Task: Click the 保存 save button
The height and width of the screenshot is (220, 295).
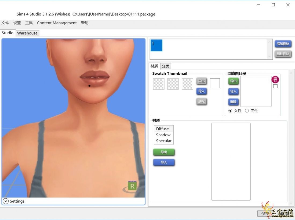Action: pyautogui.click(x=265, y=213)
